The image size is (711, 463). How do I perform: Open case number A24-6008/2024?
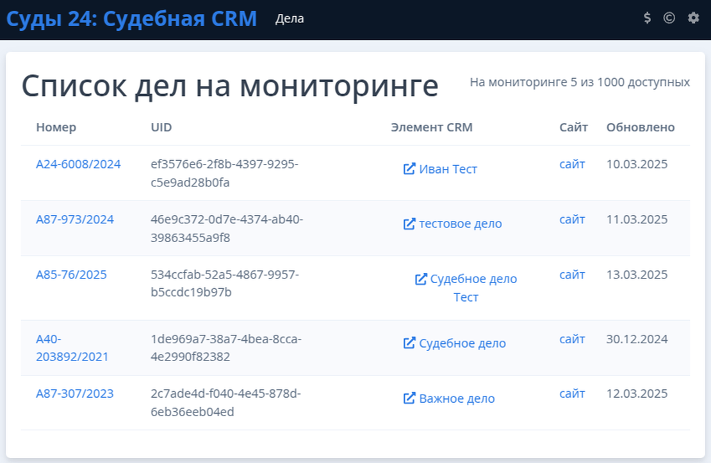[78, 165]
